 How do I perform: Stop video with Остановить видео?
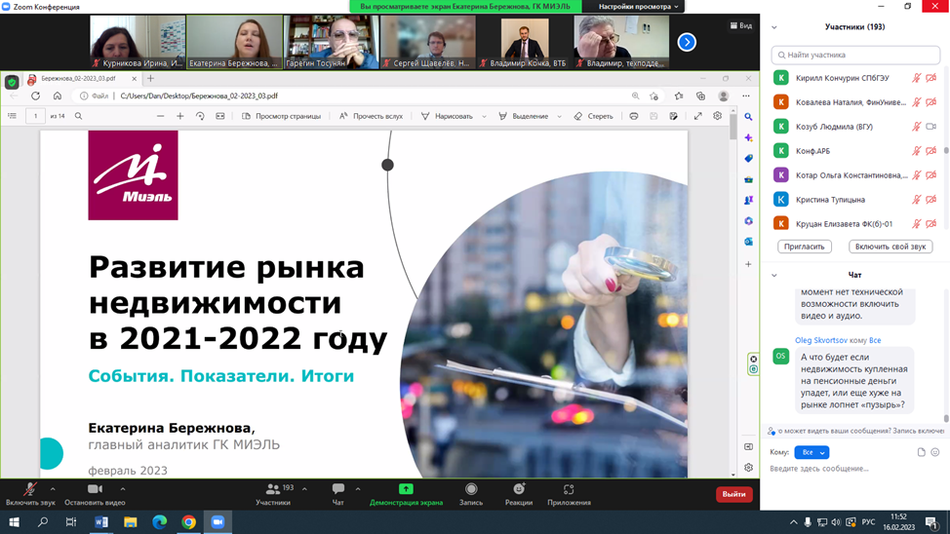pos(95,490)
